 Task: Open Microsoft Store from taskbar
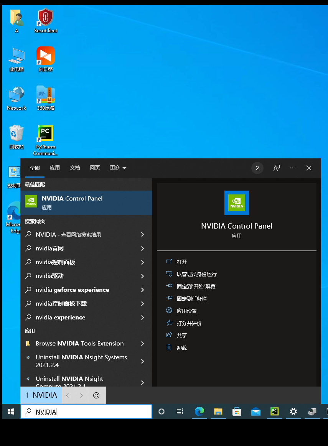[237, 411]
